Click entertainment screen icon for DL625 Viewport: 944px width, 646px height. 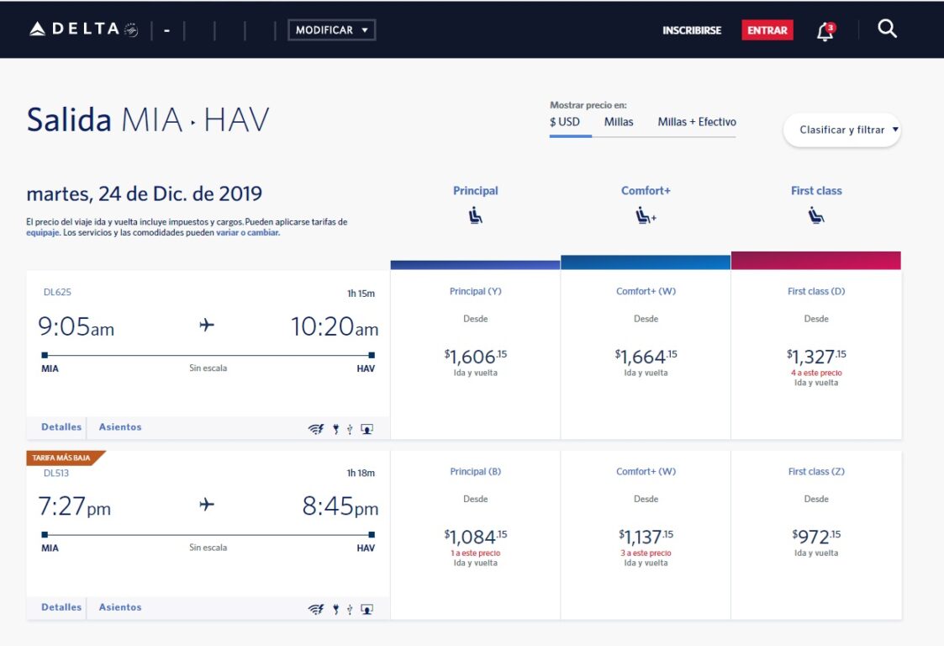coord(367,429)
